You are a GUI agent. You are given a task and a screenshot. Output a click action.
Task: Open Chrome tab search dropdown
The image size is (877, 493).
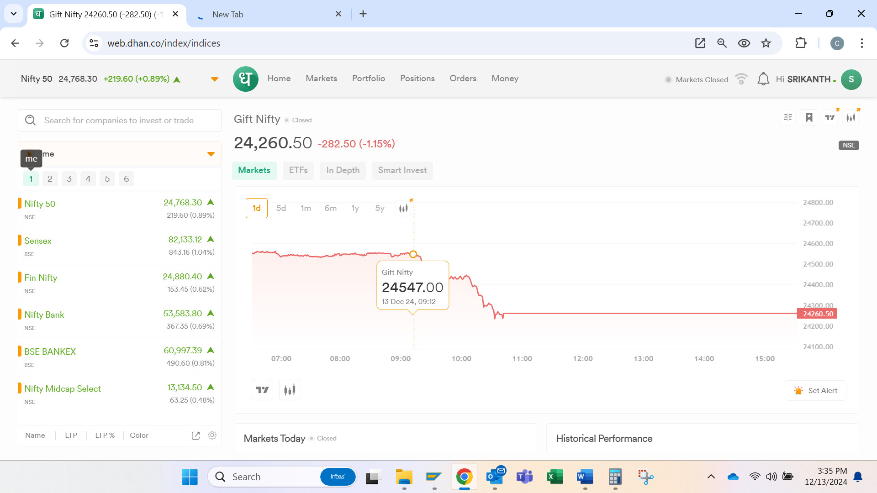click(14, 14)
